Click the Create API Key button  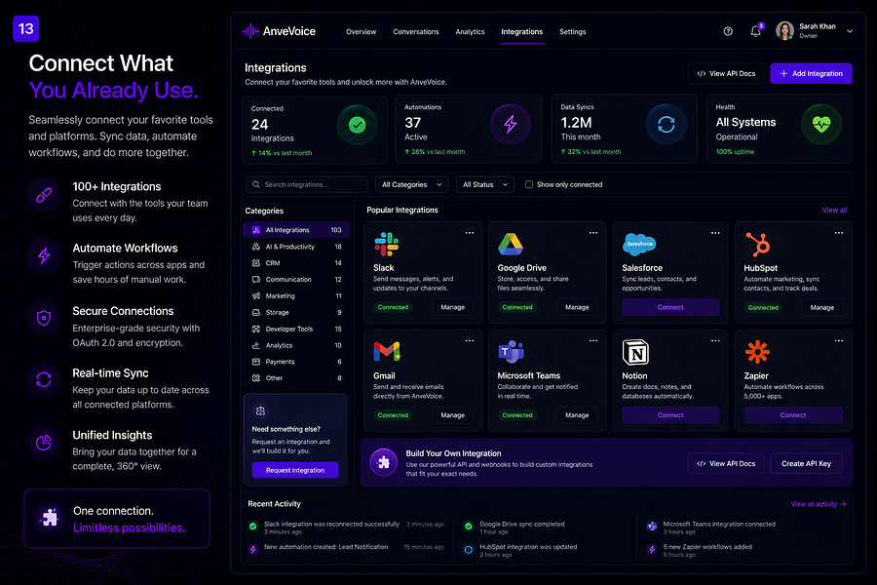(806, 463)
